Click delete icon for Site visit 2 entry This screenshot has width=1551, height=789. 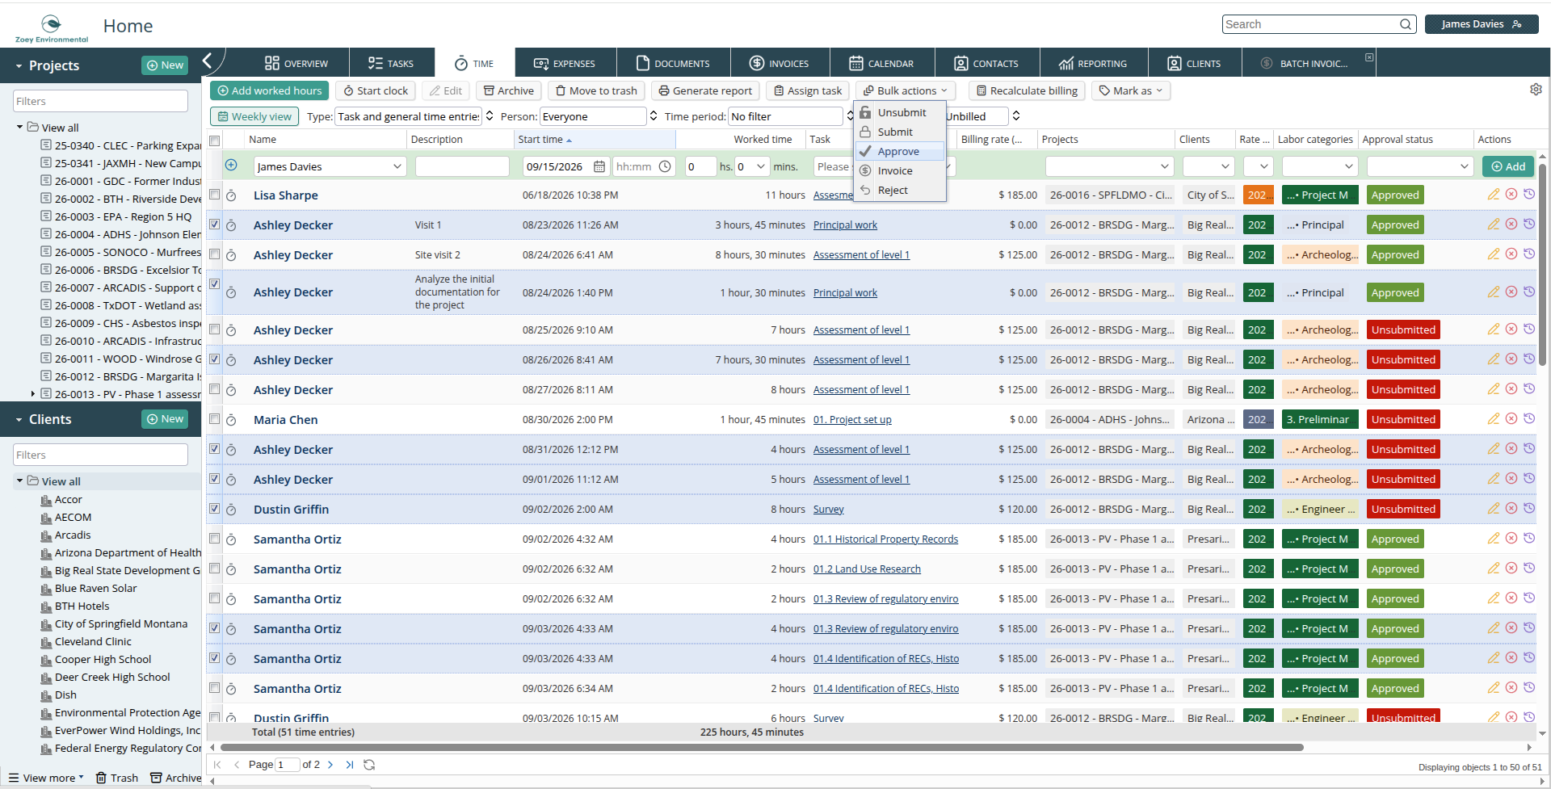click(1511, 254)
